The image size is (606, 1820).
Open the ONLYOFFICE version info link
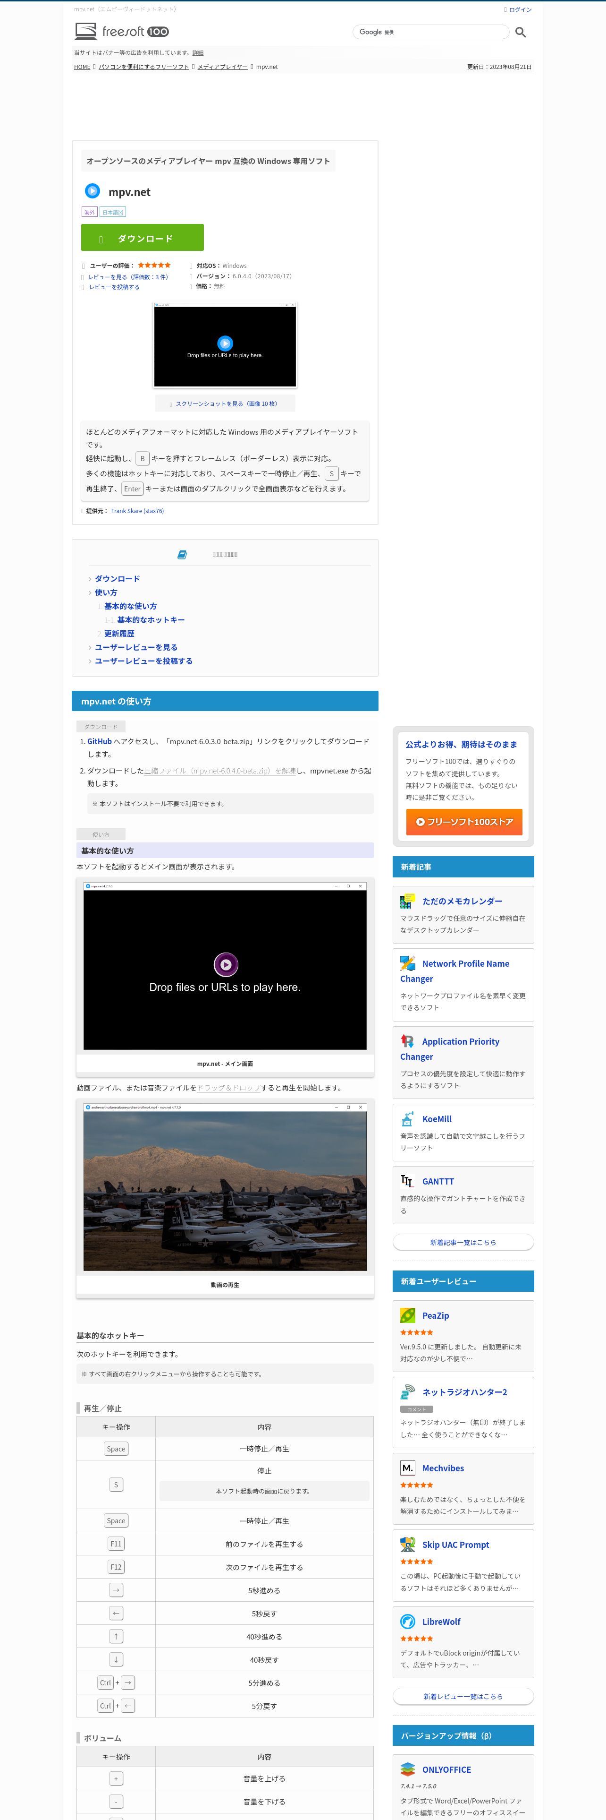point(446,1769)
